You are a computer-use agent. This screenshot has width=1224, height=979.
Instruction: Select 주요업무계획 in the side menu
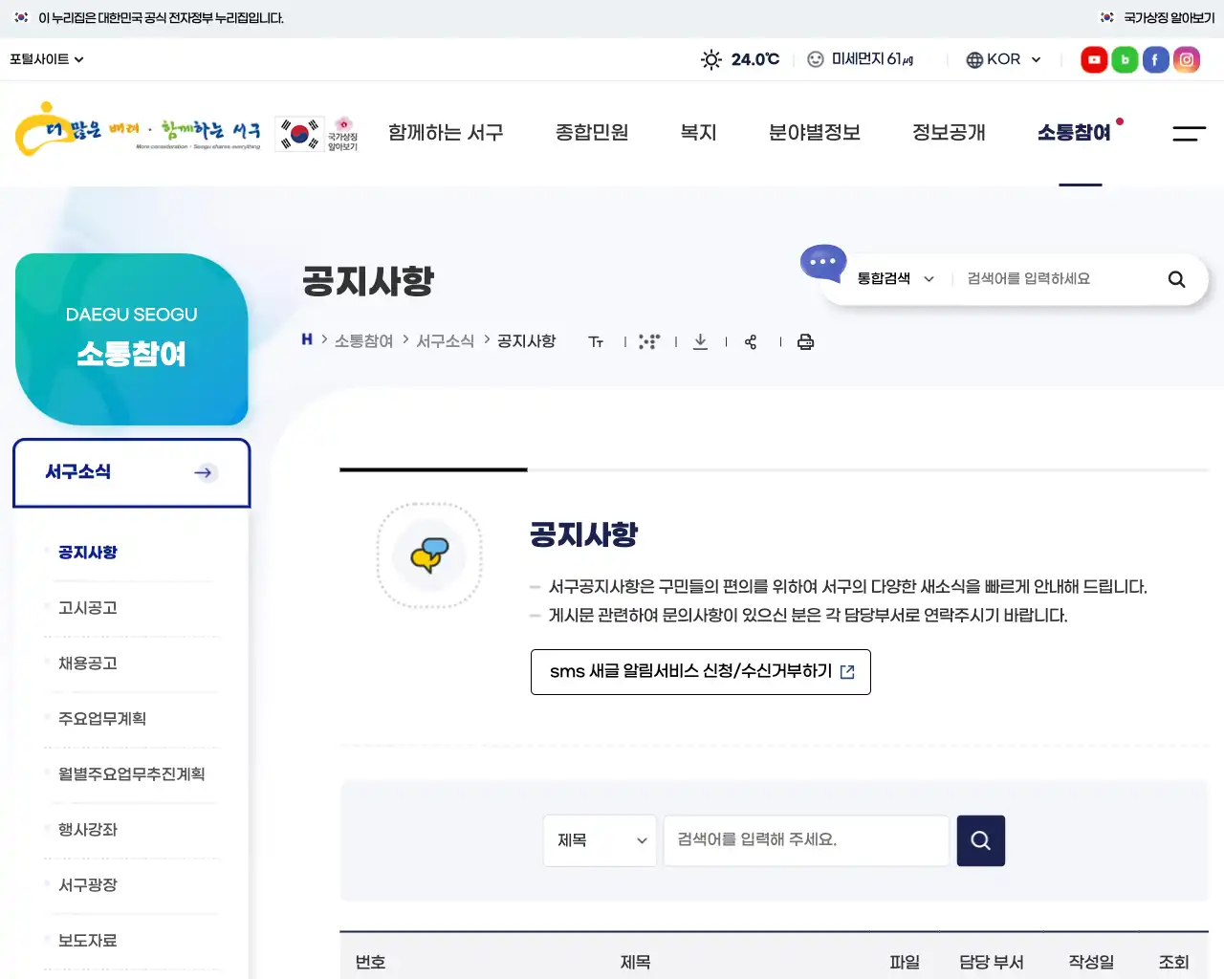[102, 719]
